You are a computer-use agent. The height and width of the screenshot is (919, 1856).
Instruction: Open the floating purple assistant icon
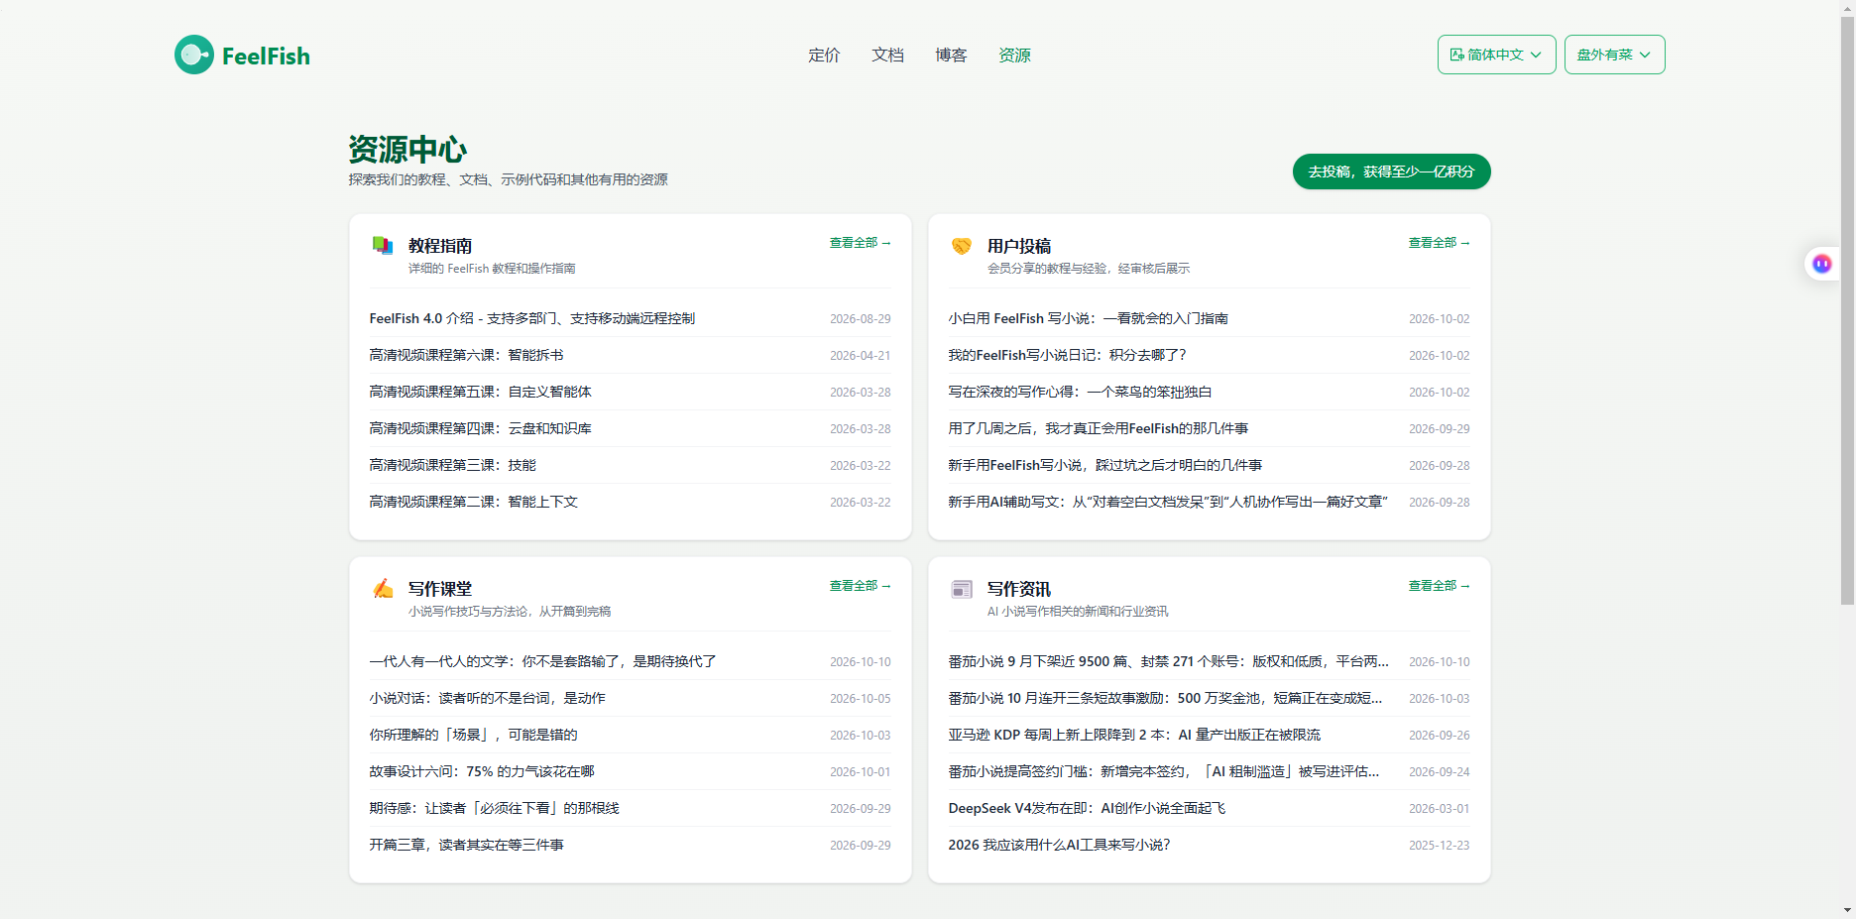1821,264
